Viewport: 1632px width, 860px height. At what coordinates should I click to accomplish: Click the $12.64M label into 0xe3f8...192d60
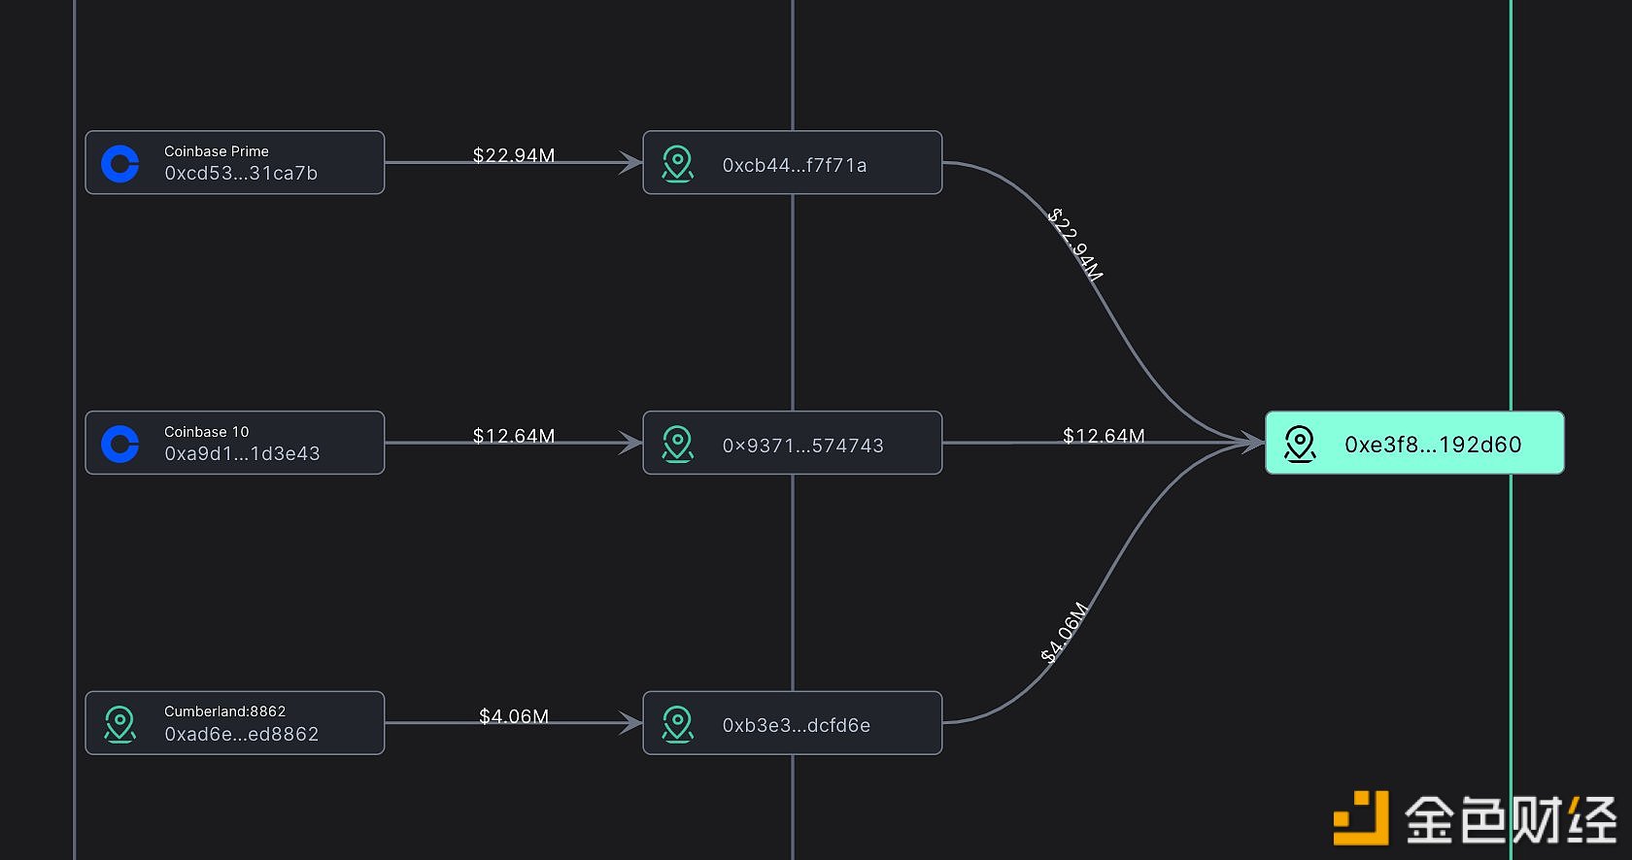[x=1104, y=436]
